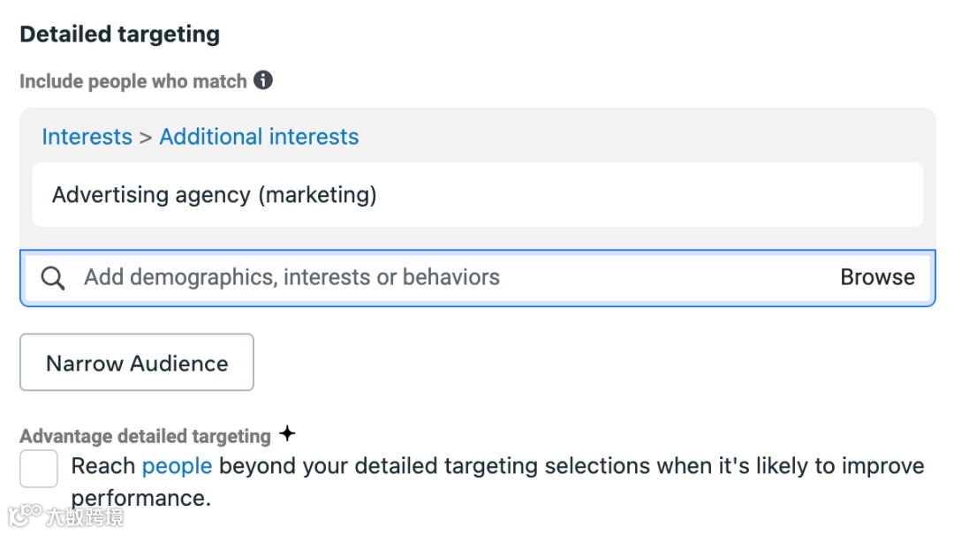Click the word "performance." in checkbox description
Image resolution: width=954 pixels, height=534 pixels.
(x=141, y=499)
